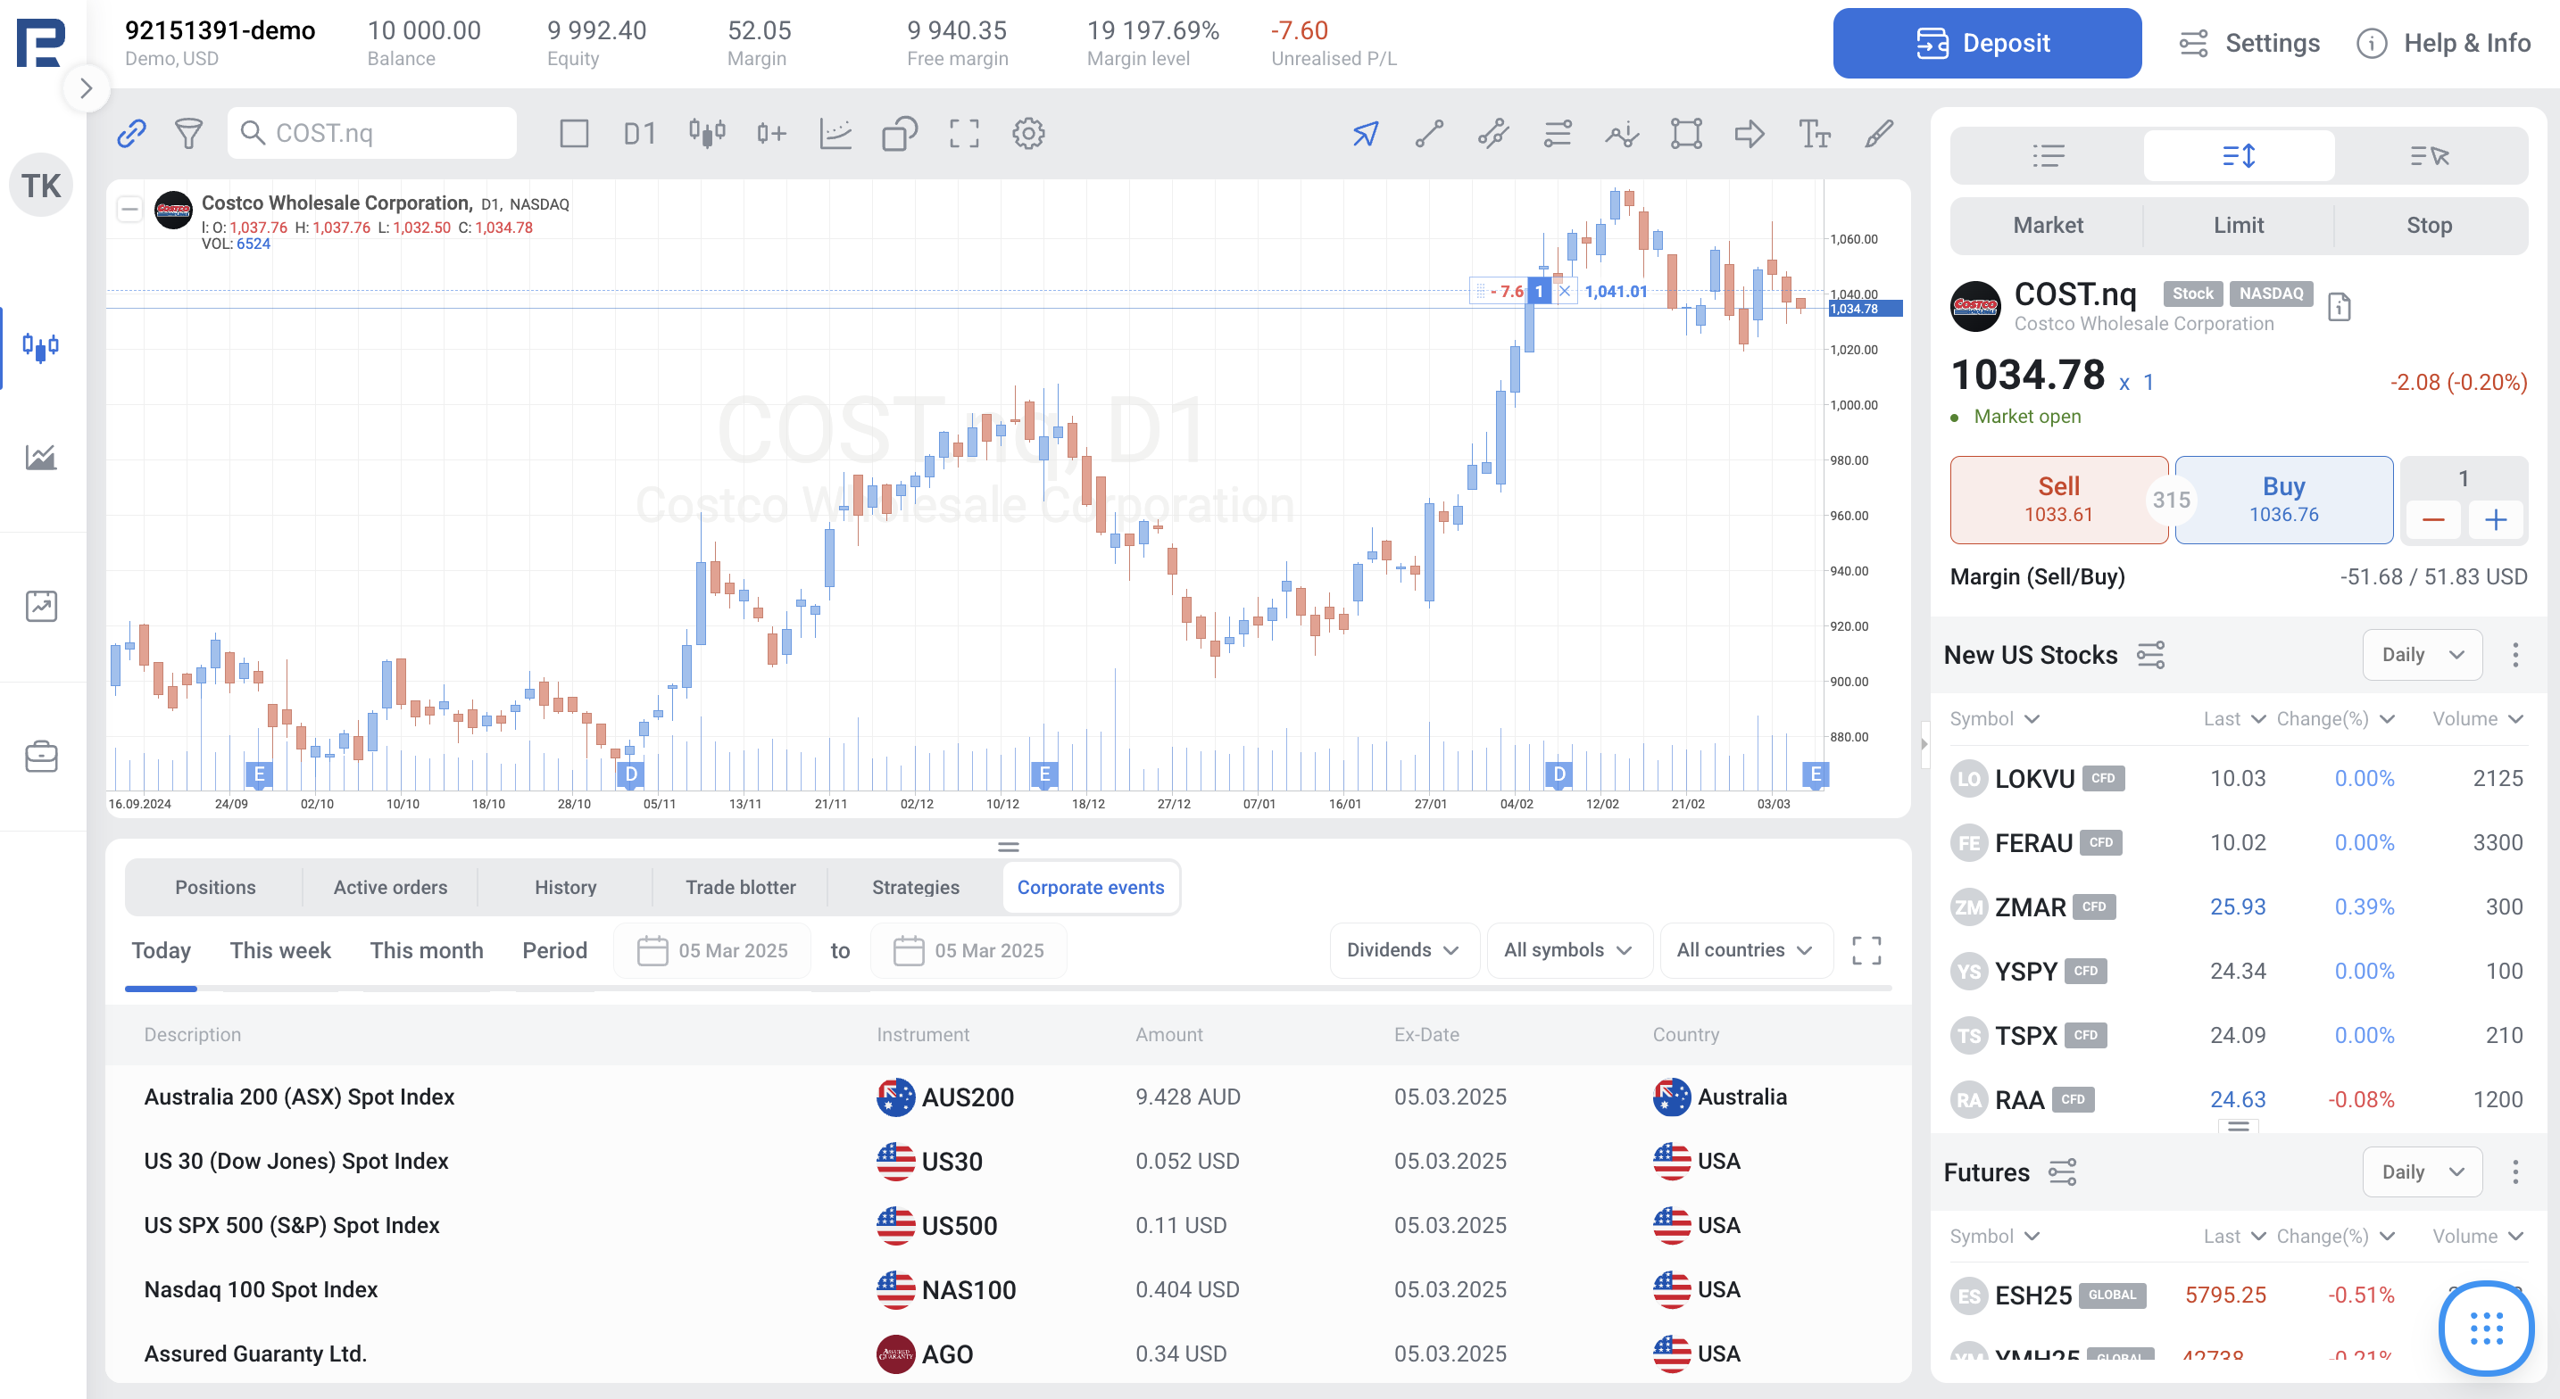The image size is (2560, 1399).
Task: Click the chart-link chain icon
Action: coord(131,133)
